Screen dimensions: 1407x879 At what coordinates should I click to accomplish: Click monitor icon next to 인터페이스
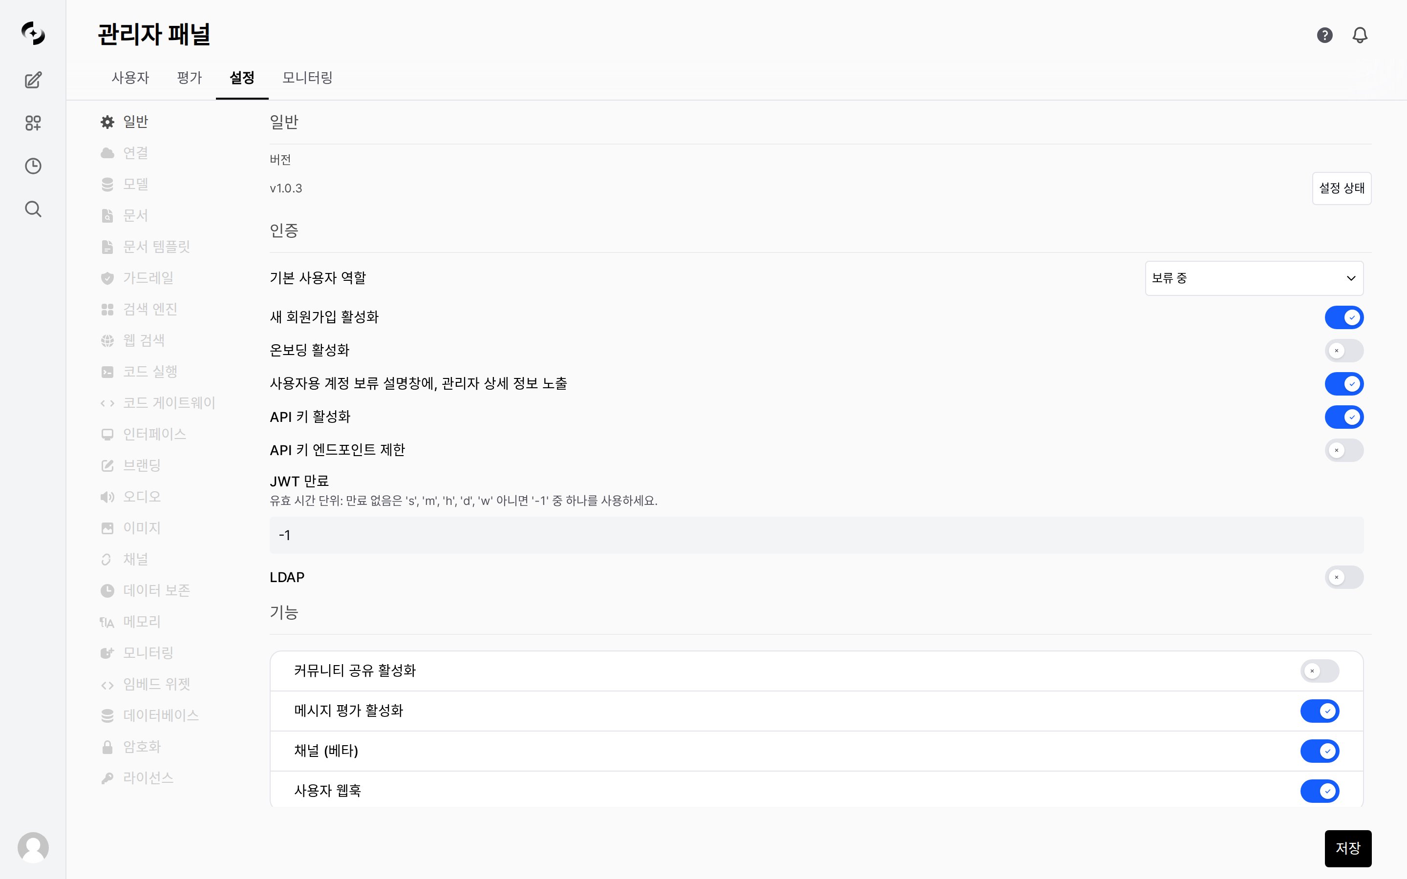click(107, 434)
